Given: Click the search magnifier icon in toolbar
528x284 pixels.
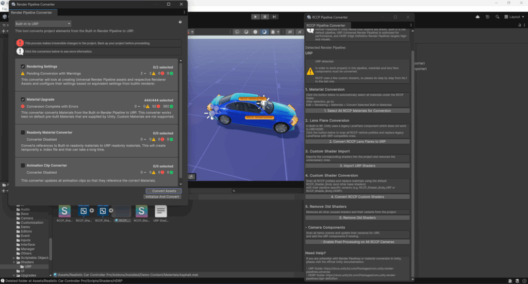Looking at the screenshot, I should click(498, 17).
